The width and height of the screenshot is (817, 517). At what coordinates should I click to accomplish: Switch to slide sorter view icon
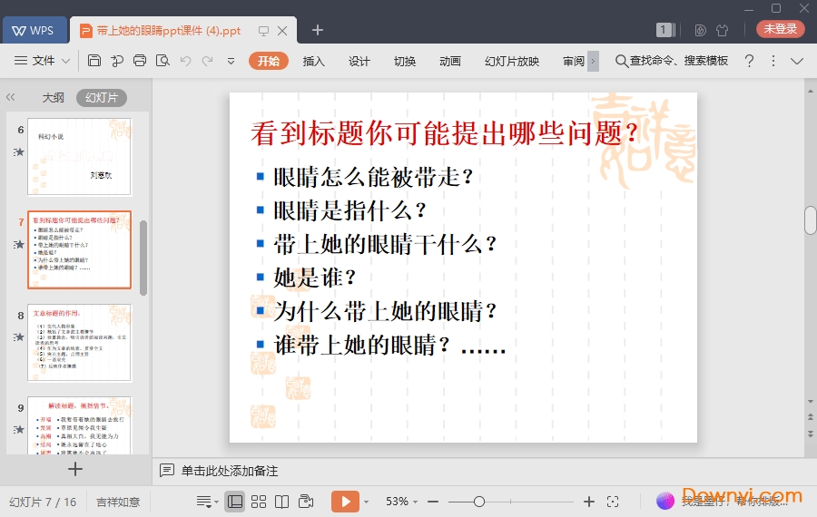point(259,502)
